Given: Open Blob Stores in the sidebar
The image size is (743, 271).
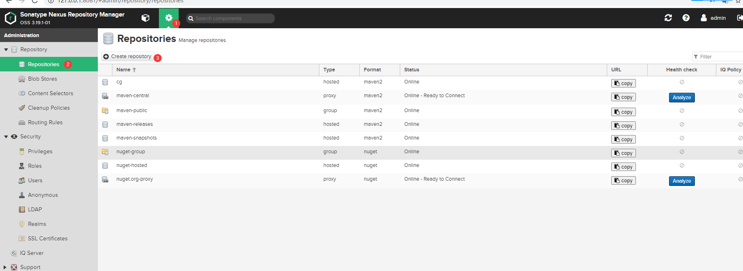Looking at the screenshot, I should 49,79.
